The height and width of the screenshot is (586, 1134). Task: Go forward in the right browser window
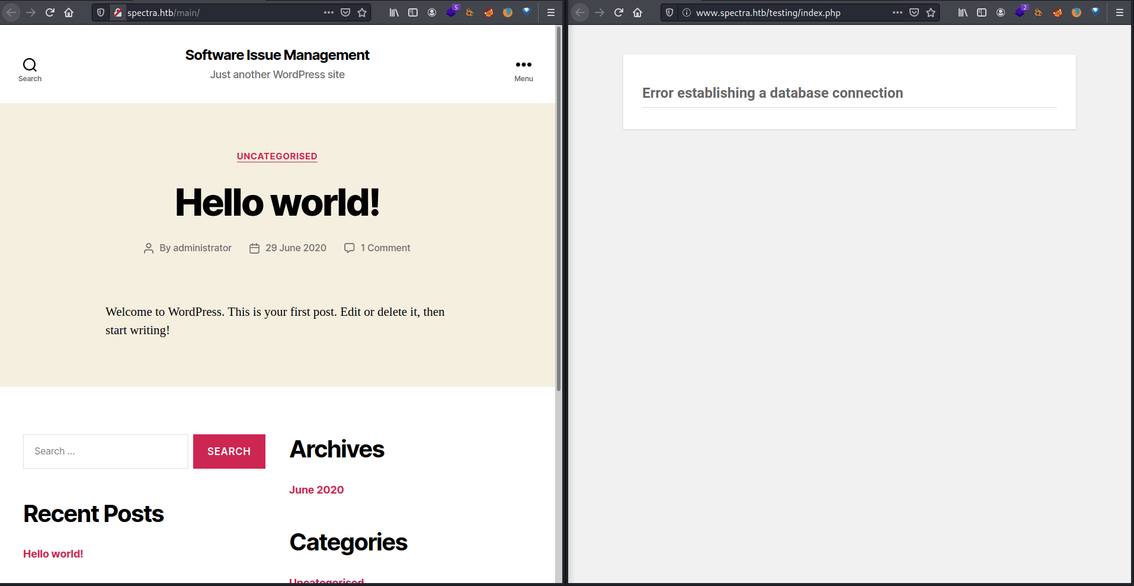(600, 12)
